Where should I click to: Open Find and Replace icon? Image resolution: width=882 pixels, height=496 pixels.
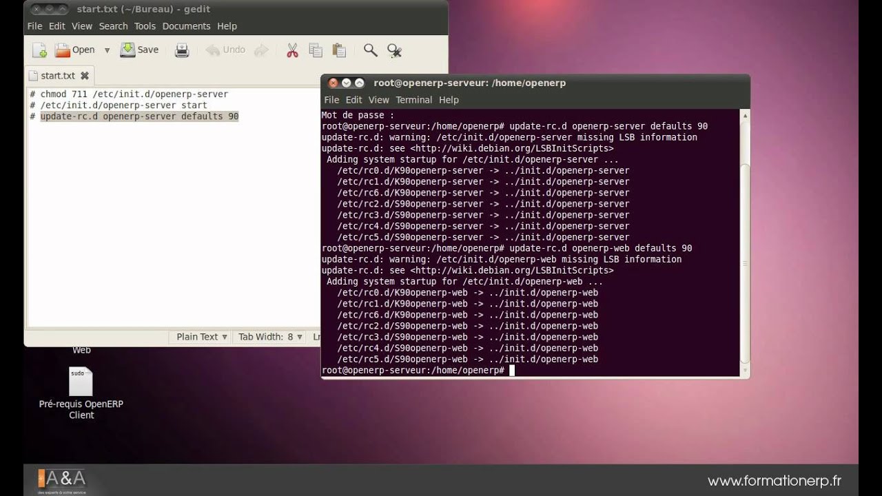coord(394,50)
